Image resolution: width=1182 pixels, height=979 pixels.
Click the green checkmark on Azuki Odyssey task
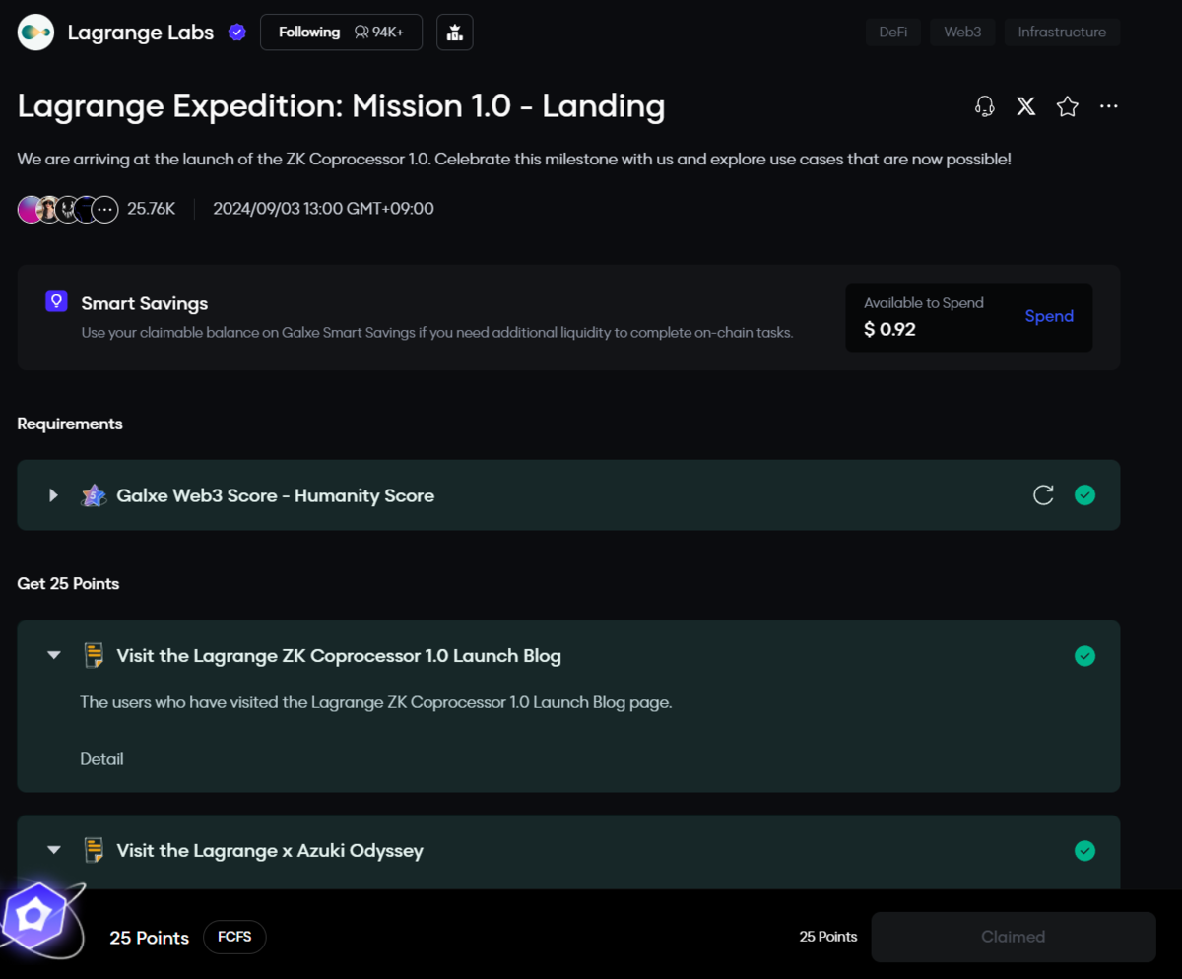click(x=1084, y=850)
